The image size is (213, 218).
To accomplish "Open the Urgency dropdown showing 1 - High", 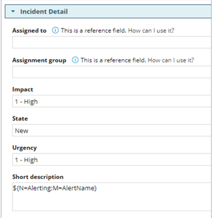I will pos(112,159).
